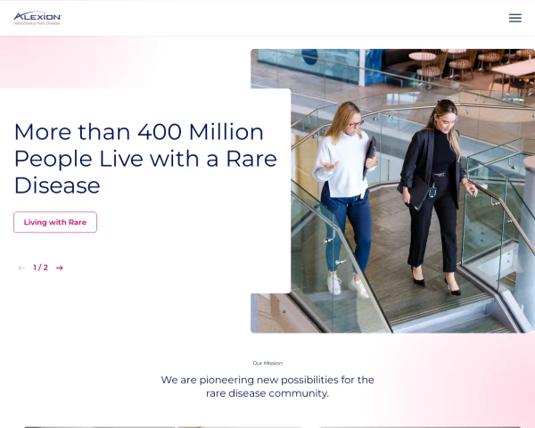
Task: Click the Living with Rare button
Action: tap(55, 222)
